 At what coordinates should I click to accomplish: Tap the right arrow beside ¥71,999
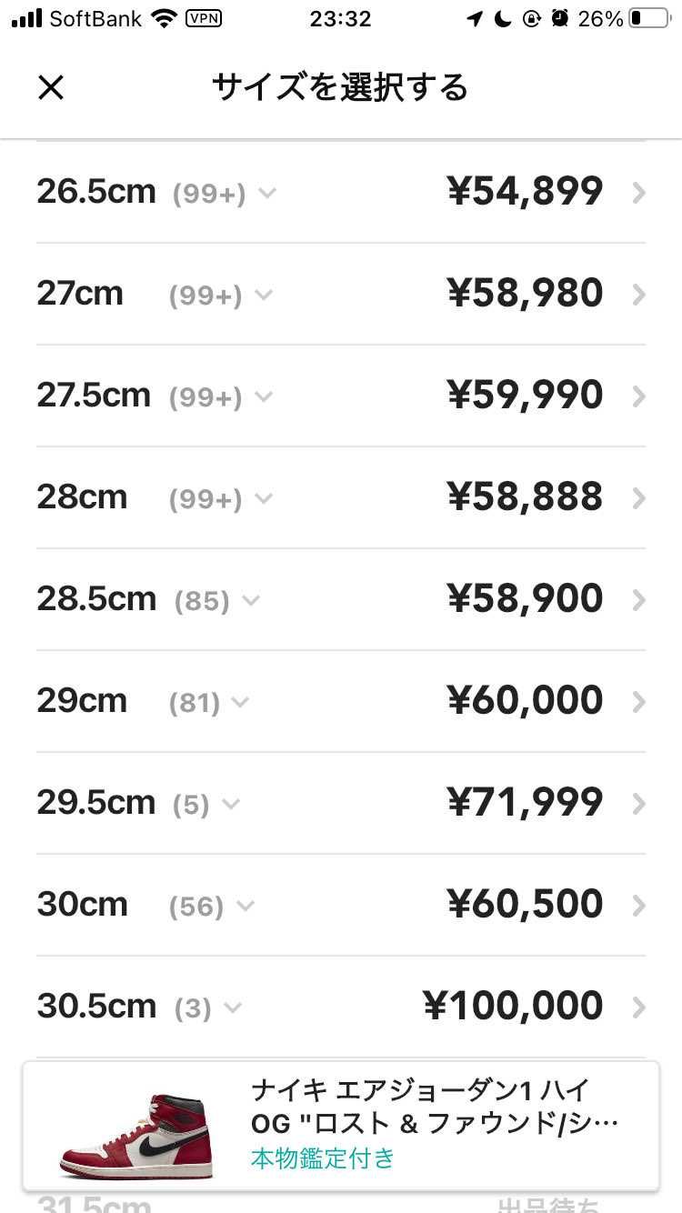(639, 804)
